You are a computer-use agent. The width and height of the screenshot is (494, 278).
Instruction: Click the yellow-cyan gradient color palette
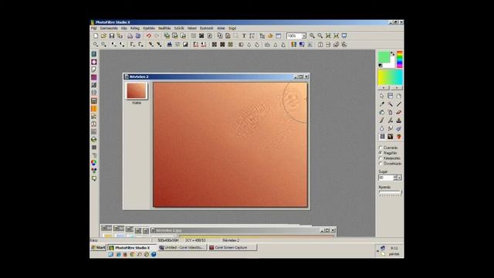tap(391, 77)
